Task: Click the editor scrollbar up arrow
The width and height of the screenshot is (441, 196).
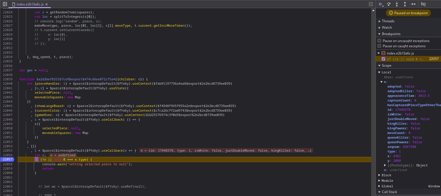Action: (373, 10)
